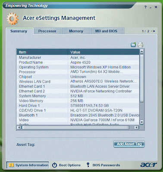Go to previous tab page arrow

point(151,31)
